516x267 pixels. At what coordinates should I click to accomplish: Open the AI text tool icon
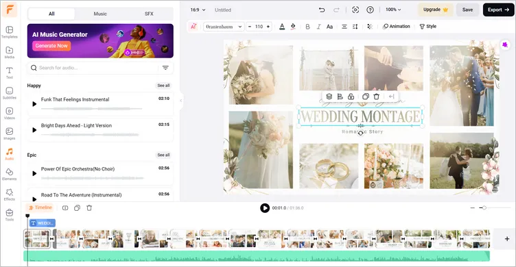coord(193,27)
